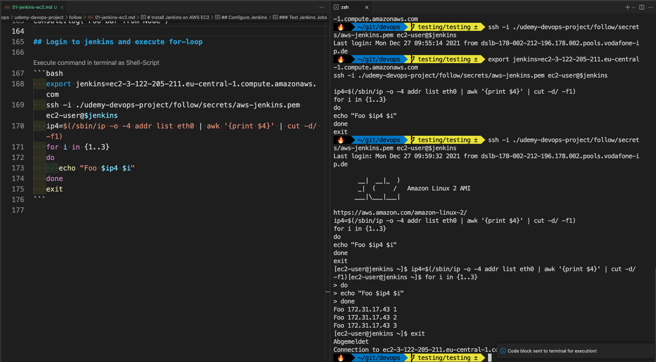Screen dimensions: 656x362
Task: Open '### Test Jenkins Jobs' breadcrumb
Action: pos(303,17)
